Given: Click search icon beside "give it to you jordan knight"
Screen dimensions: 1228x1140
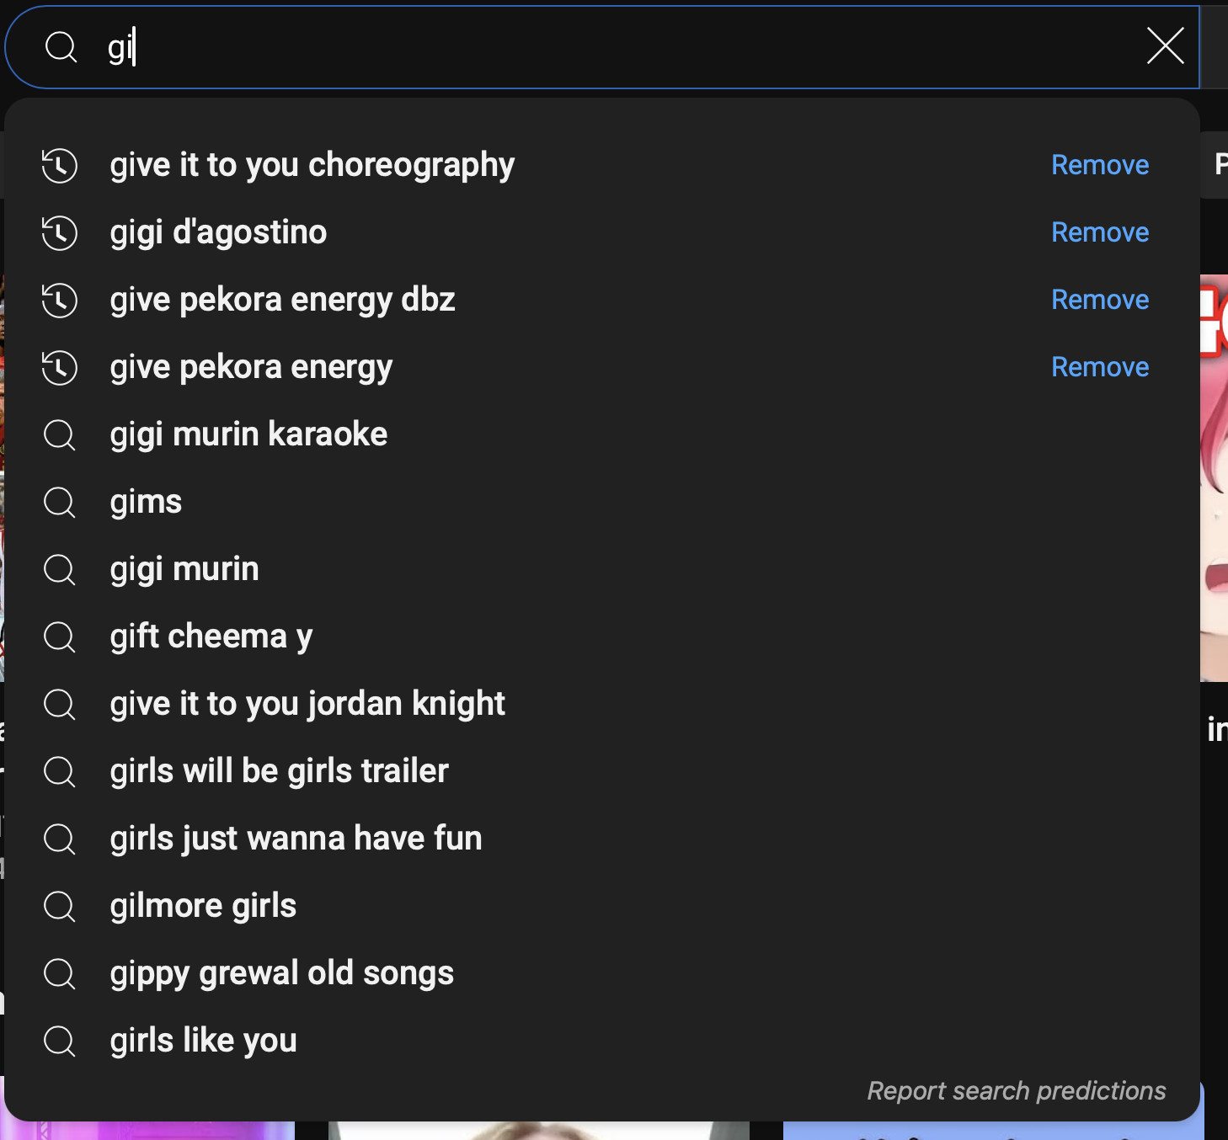Looking at the screenshot, I should 60,705.
